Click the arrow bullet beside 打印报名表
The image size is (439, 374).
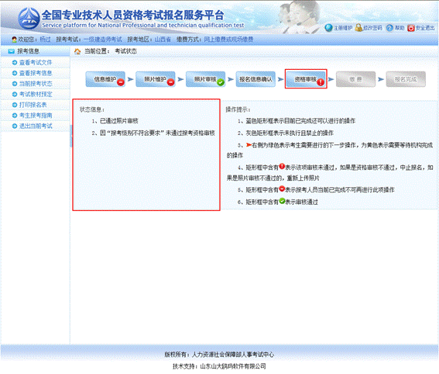click(x=15, y=105)
